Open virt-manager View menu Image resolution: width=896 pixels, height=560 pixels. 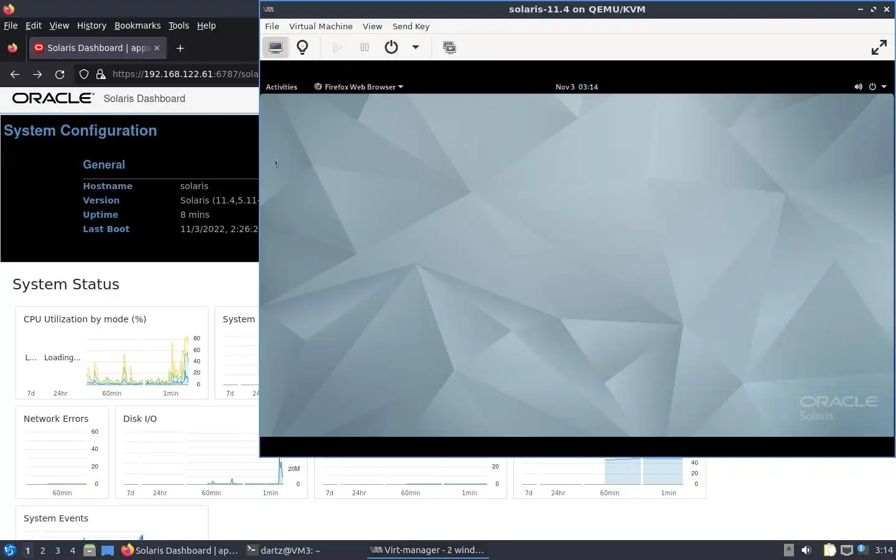pos(372,26)
